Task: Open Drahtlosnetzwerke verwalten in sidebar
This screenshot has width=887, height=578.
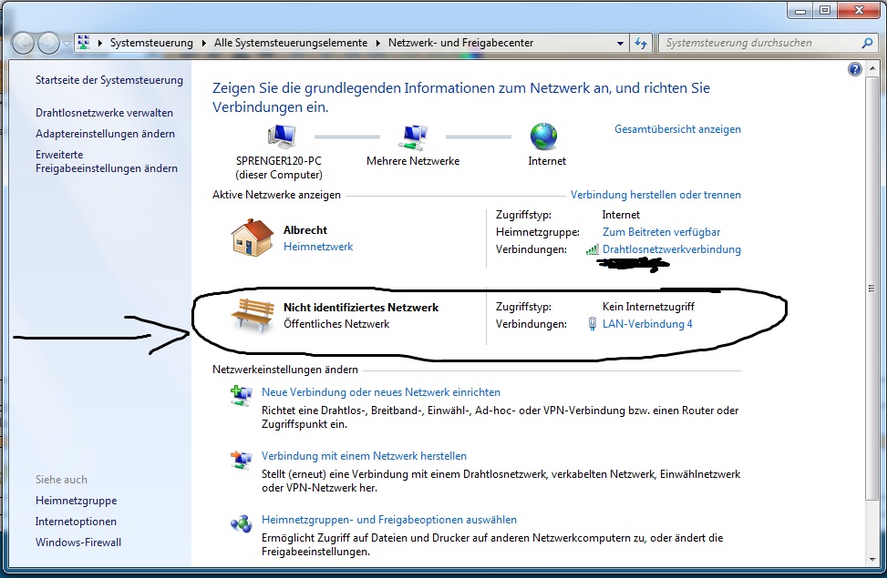Action: [104, 113]
